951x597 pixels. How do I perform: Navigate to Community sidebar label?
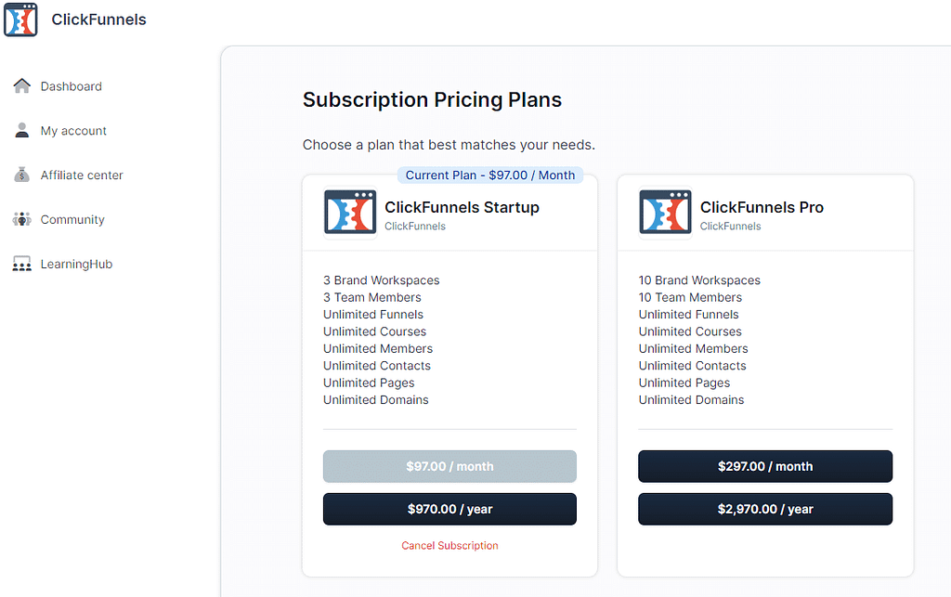(72, 220)
